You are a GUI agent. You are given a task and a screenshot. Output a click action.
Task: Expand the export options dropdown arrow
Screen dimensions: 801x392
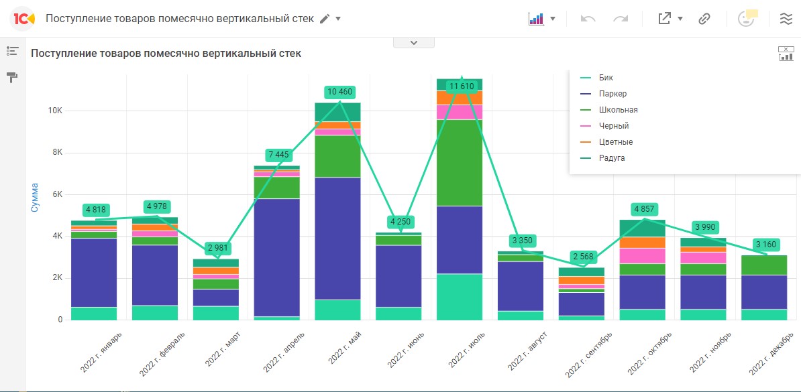tap(680, 19)
